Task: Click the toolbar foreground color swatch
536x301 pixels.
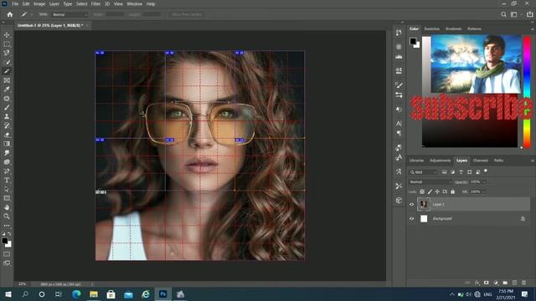Action: click(4, 241)
